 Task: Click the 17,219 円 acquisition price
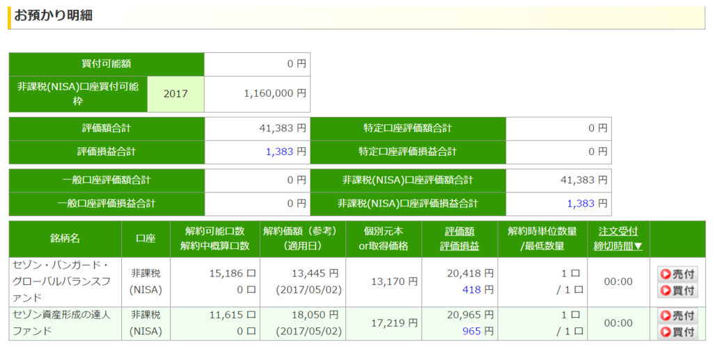394,323
